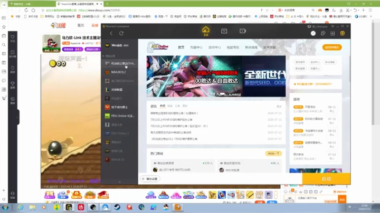The image size is (380, 213).
Task: Open the first news item in the list
Action: click(x=174, y=113)
